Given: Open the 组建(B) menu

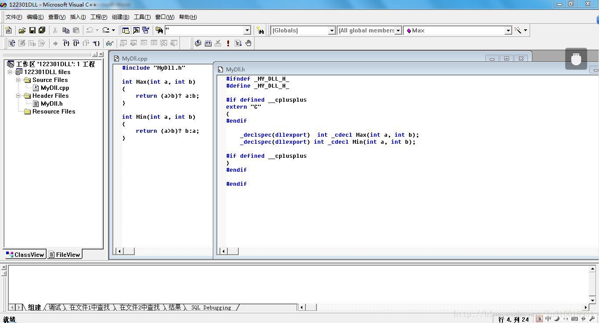Looking at the screenshot, I should (x=120, y=17).
